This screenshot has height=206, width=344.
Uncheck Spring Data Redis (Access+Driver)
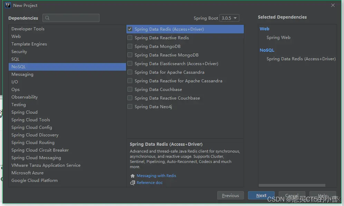[130, 29]
